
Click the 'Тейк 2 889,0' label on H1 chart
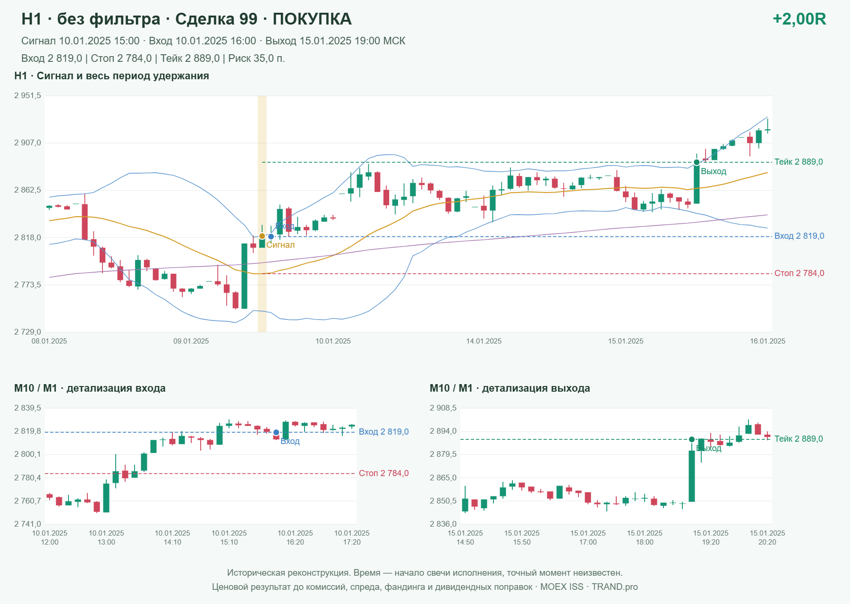(x=799, y=162)
